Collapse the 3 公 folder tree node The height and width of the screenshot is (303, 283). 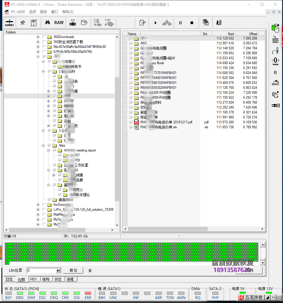[x=43, y=131]
